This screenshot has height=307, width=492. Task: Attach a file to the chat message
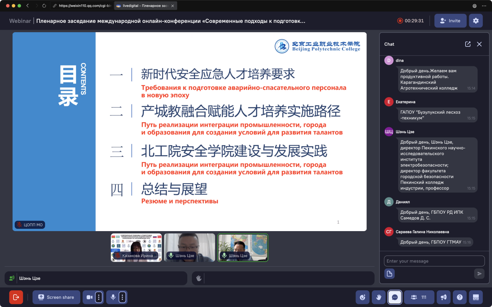click(389, 274)
